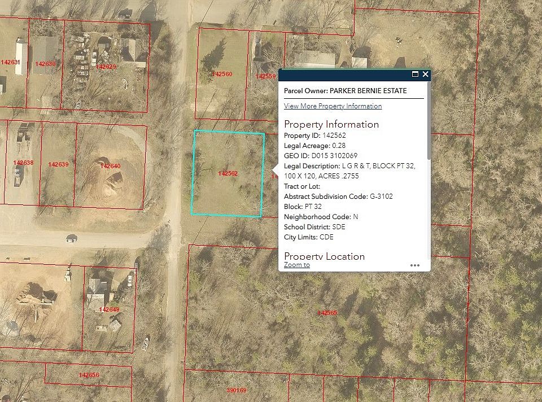Select parcel 142649 on the map
The width and height of the screenshot is (542, 402).
click(x=109, y=309)
